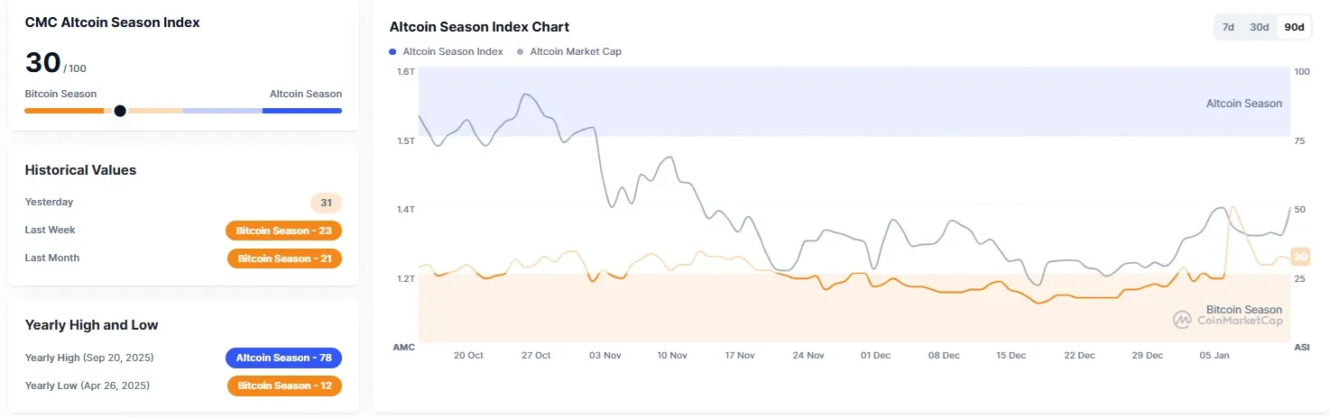This screenshot has width=1329, height=417.
Task: Click the Altcoin Season - 78 badge
Action: 283,358
